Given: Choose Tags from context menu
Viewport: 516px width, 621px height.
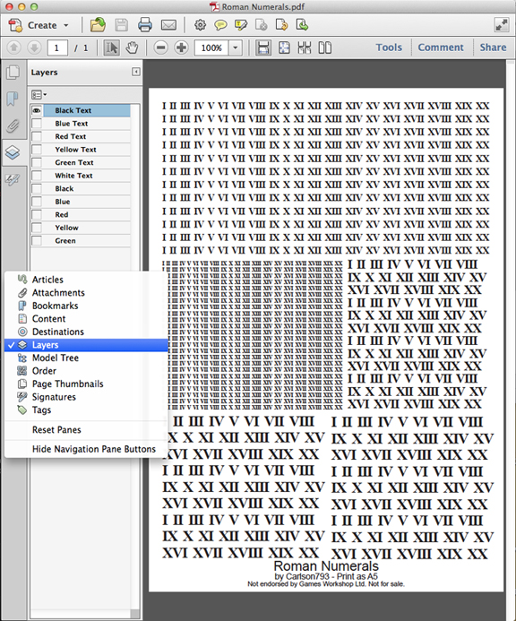Looking at the screenshot, I should pyautogui.click(x=86, y=410).
